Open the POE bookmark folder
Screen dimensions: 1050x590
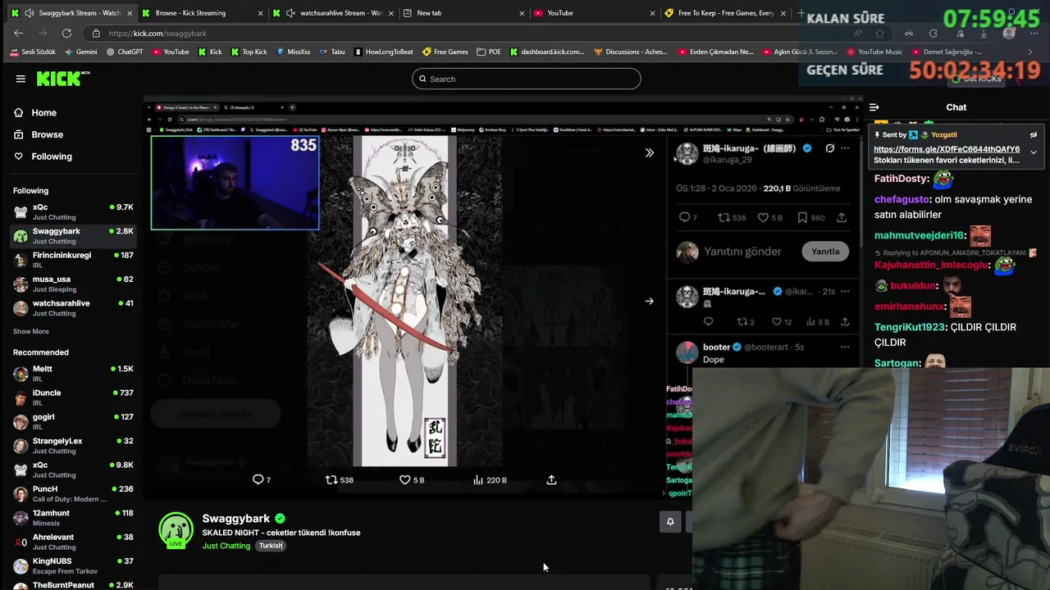pyautogui.click(x=488, y=52)
